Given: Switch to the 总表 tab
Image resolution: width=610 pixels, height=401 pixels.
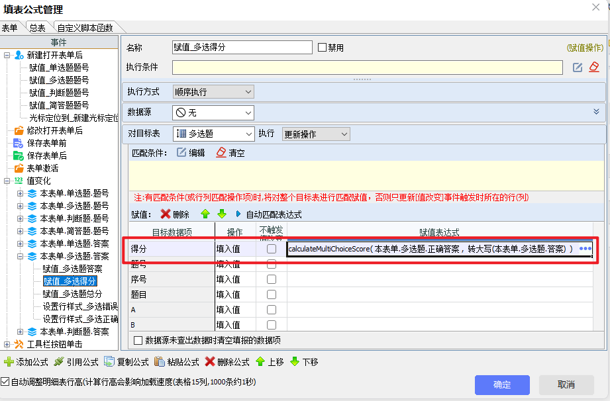Looking at the screenshot, I should click(x=37, y=28).
